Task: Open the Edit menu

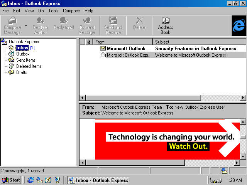Action: coord(17,11)
